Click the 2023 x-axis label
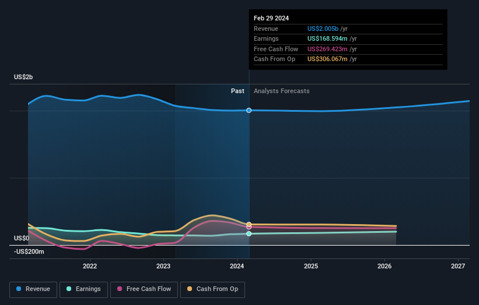 [x=163, y=267]
